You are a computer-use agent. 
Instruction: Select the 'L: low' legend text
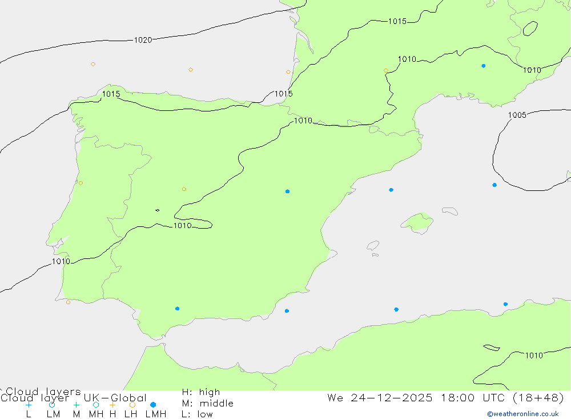[197, 414]
